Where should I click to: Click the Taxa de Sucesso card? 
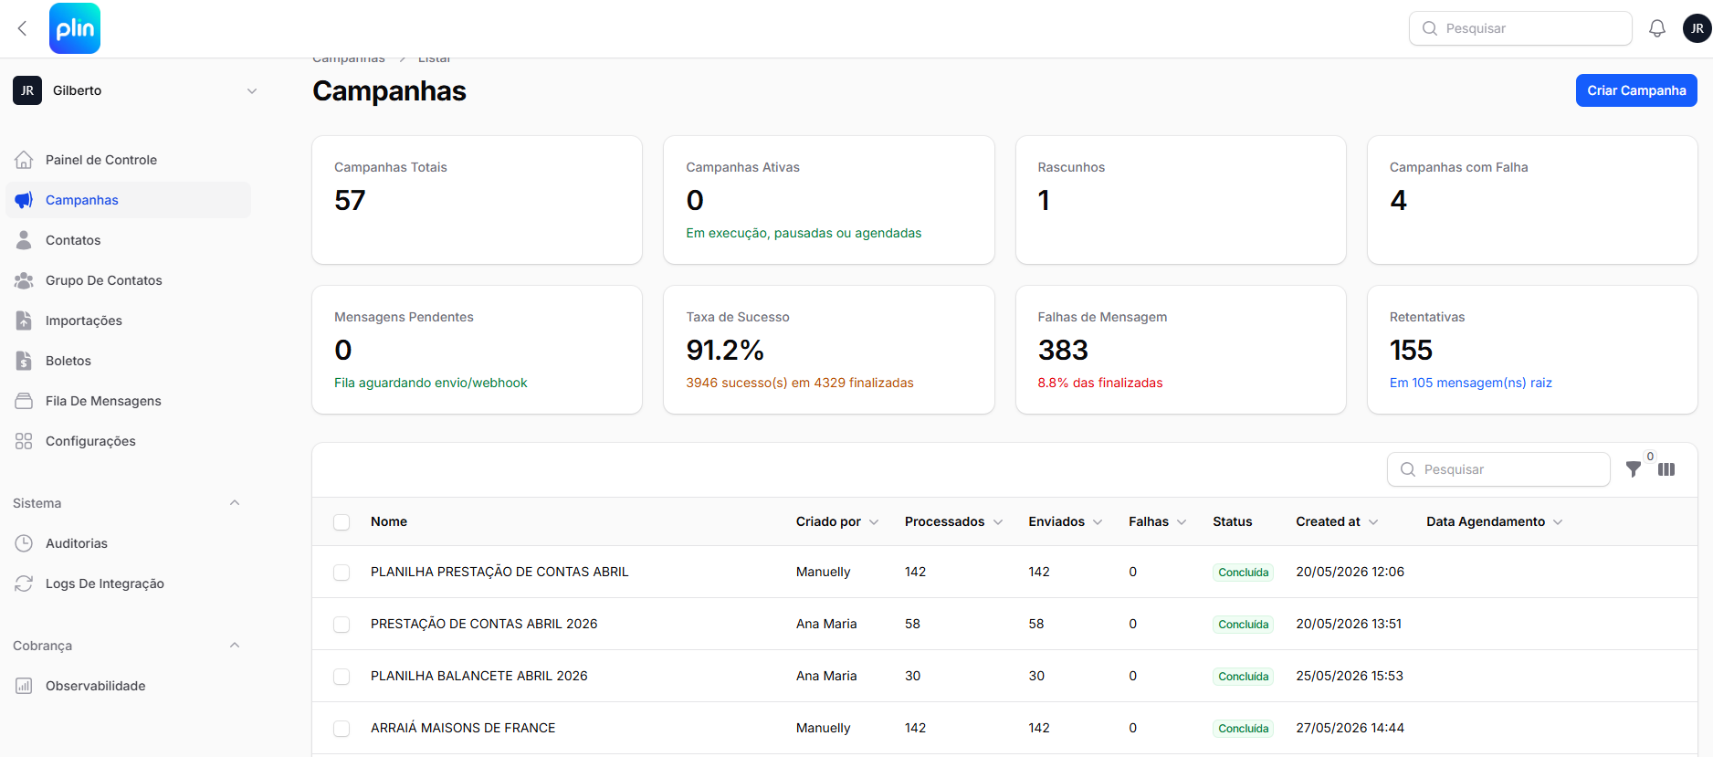pyautogui.click(x=829, y=350)
